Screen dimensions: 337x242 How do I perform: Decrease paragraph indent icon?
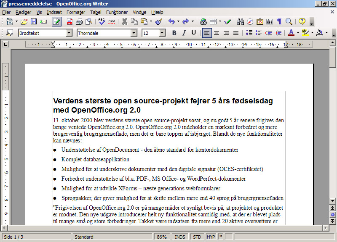pyautogui.click(x=268, y=33)
